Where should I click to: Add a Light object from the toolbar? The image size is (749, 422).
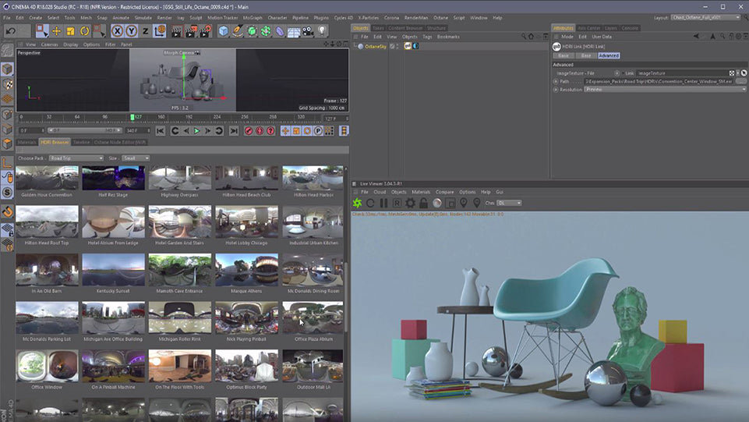[x=321, y=30]
